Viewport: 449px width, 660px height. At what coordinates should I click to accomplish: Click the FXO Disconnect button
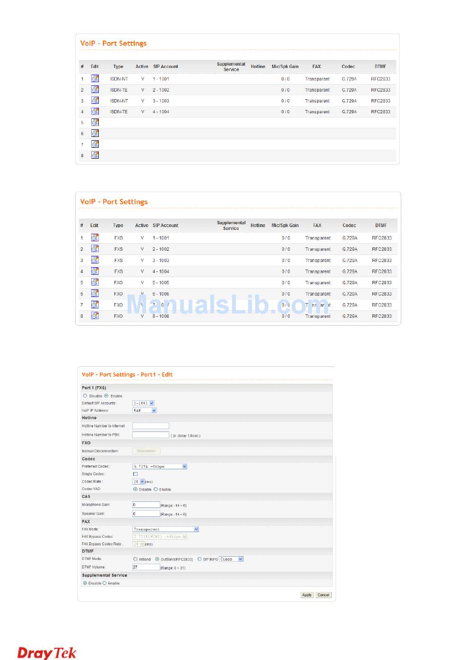tap(147, 451)
